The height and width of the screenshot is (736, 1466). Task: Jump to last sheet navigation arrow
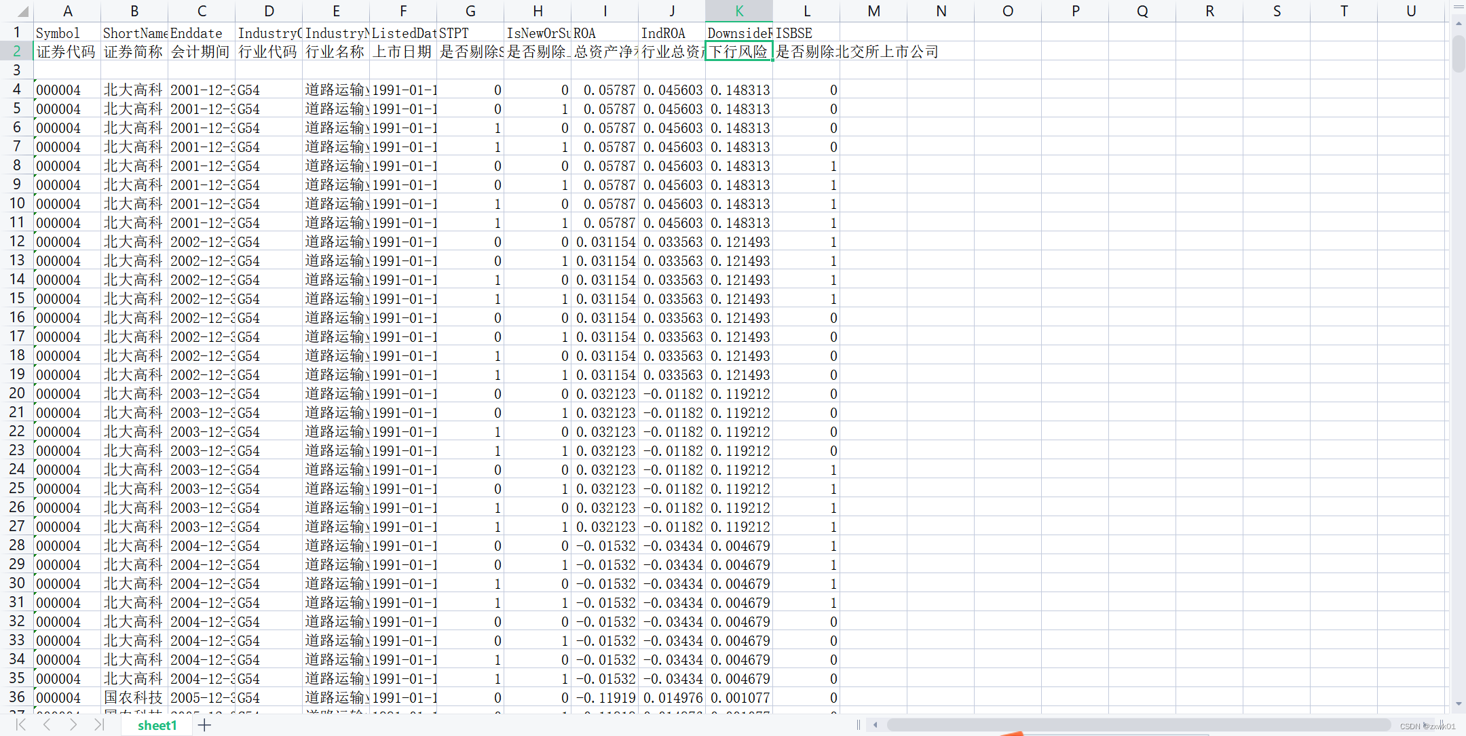pos(99,725)
